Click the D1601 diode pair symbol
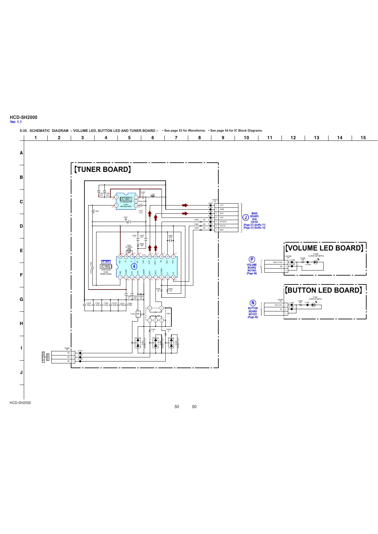This screenshot has height=534, width=378. click(x=171, y=343)
